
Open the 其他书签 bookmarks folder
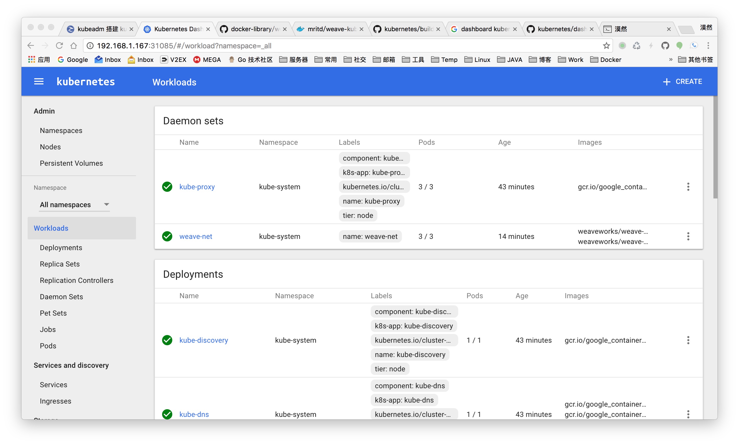(695, 60)
